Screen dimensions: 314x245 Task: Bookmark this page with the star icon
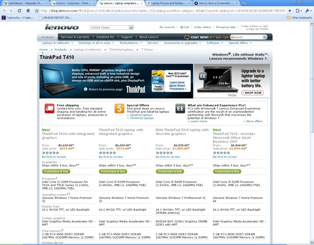click(37, 11)
